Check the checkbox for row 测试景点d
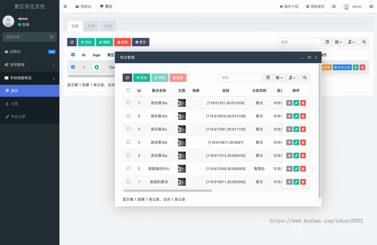 pyautogui.click(x=128, y=116)
